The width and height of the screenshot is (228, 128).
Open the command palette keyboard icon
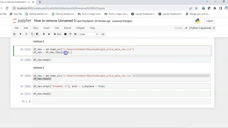click(103, 34)
